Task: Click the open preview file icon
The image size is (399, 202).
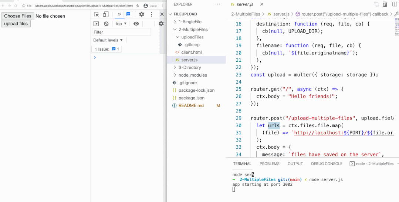Action: (x=385, y=4)
